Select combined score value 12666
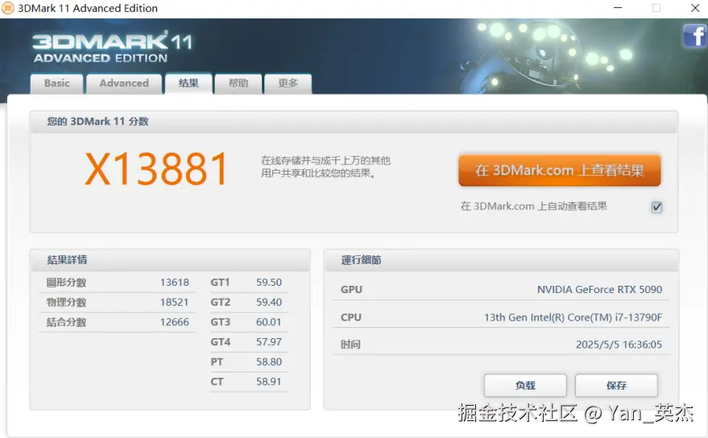The width and height of the screenshot is (708, 438). tap(174, 322)
